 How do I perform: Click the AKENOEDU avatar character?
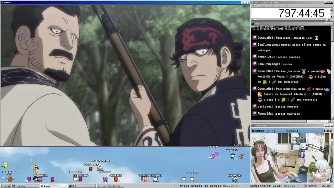pyautogui.click(x=116, y=179)
